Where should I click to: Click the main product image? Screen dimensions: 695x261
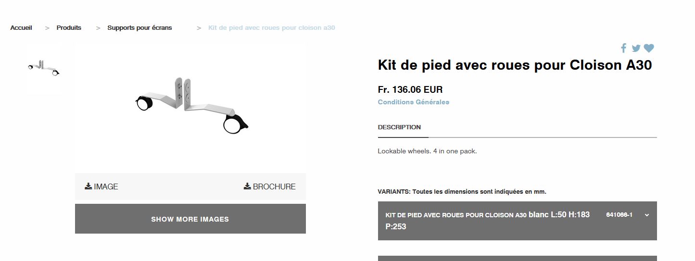tap(190, 106)
